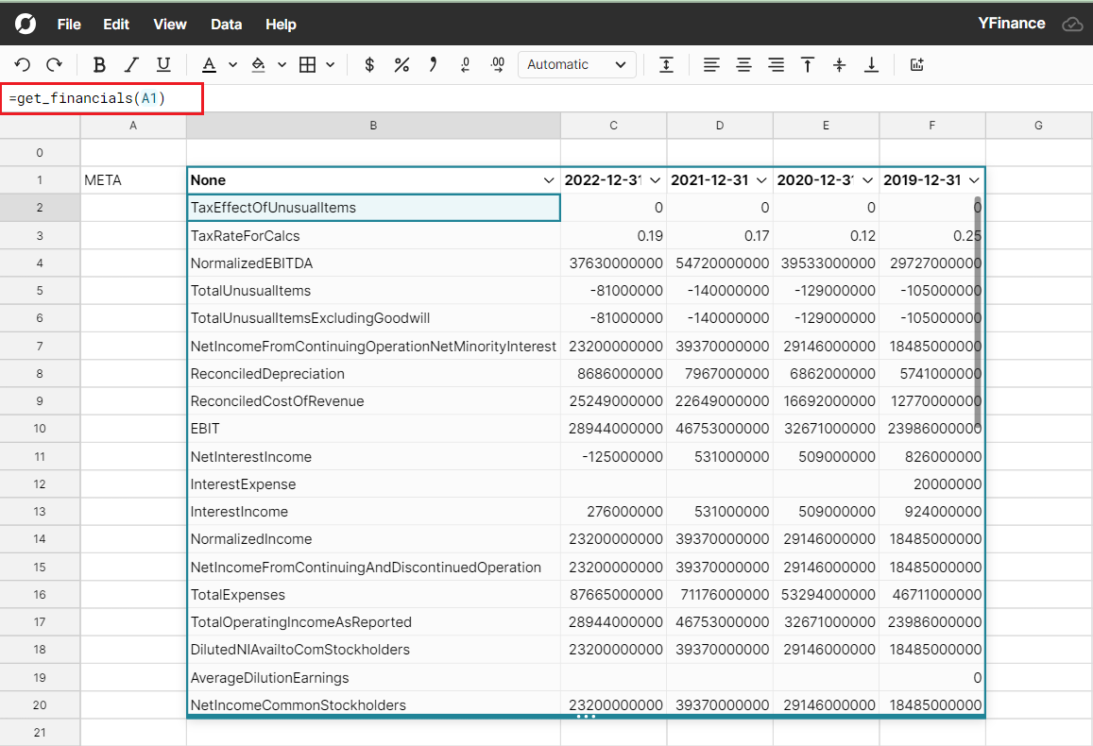Toggle bold formatting

(98, 64)
